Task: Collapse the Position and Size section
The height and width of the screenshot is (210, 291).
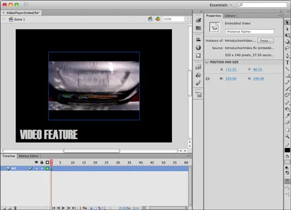Action: coord(207,62)
